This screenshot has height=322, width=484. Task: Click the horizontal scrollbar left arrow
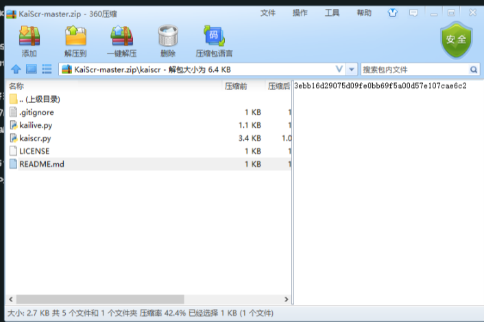[x=11, y=299]
